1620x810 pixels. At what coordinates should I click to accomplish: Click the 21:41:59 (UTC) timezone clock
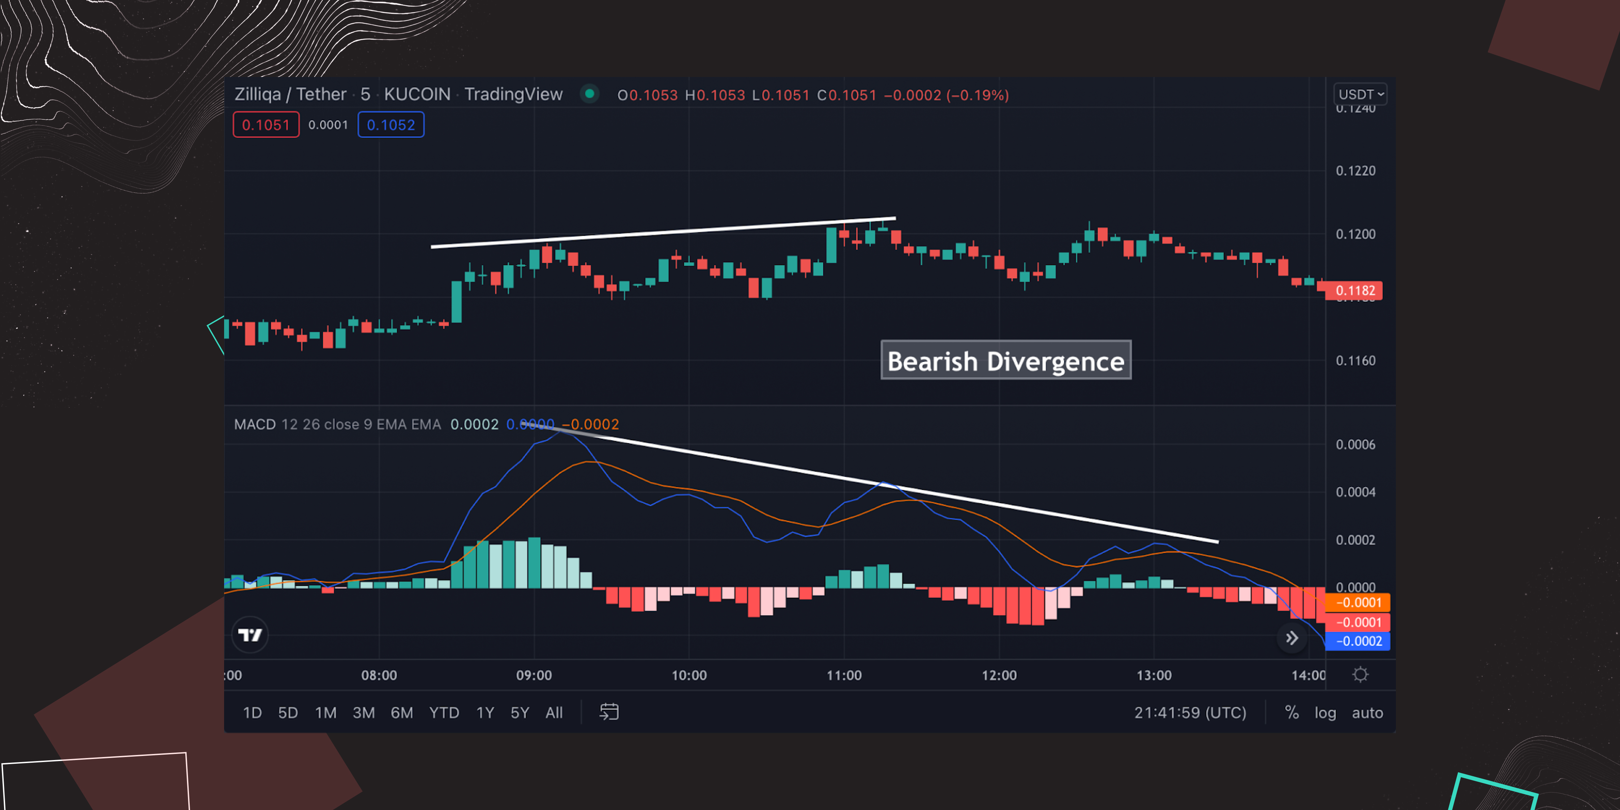pyautogui.click(x=1190, y=712)
